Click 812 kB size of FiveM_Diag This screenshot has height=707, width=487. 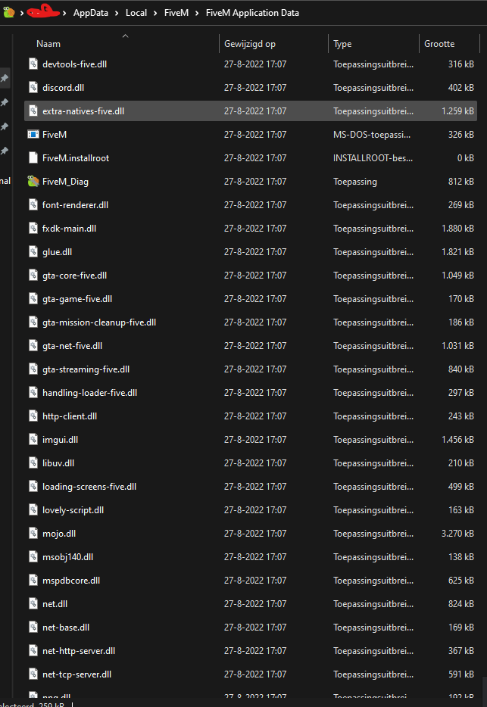pos(460,181)
